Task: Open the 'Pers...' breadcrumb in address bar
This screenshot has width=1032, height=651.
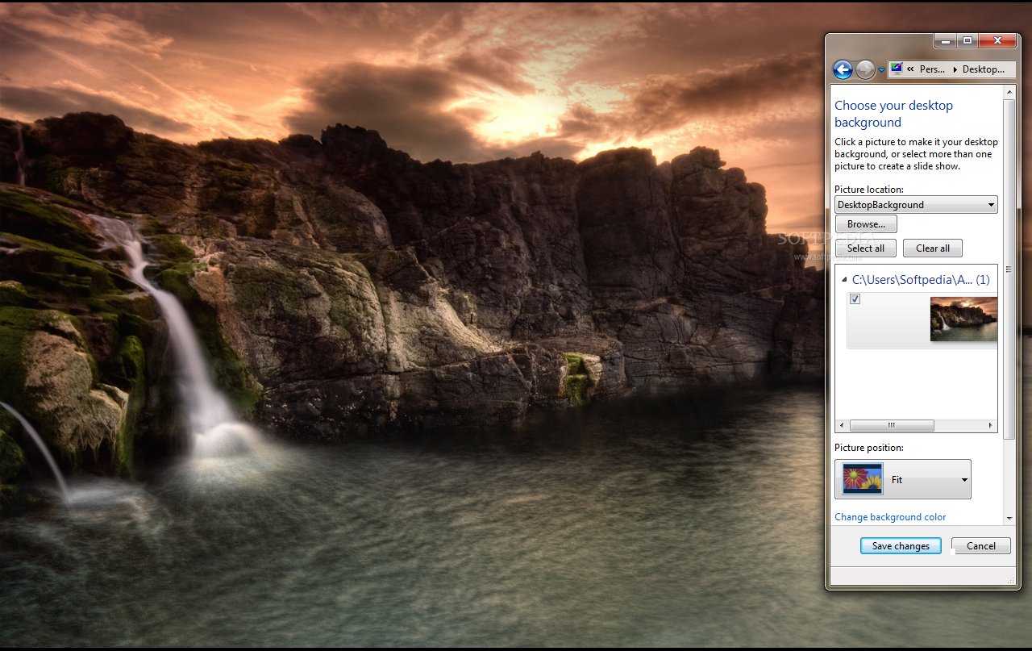Action: click(x=932, y=69)
